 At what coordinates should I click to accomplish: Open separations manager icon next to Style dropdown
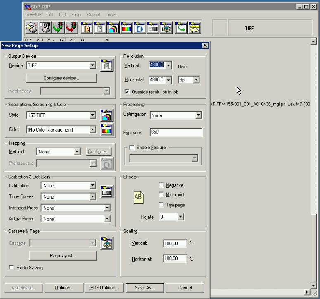point(107,115)
